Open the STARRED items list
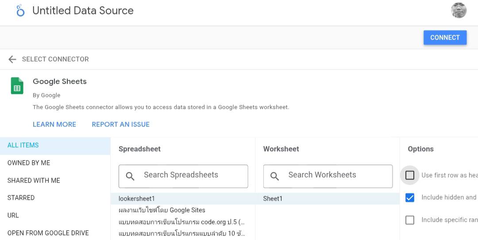478x240 pixels. [21, 198]
